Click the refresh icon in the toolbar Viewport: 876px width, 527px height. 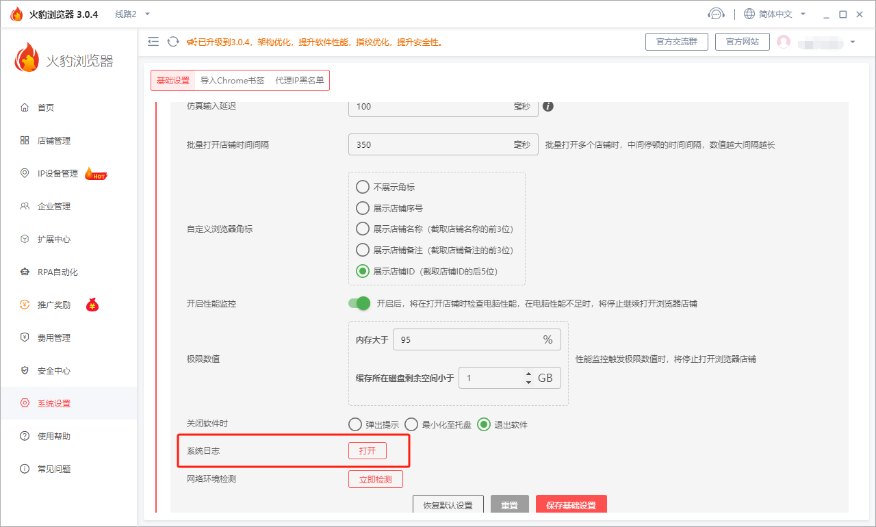pyautogui.click(x=172, y=41)
